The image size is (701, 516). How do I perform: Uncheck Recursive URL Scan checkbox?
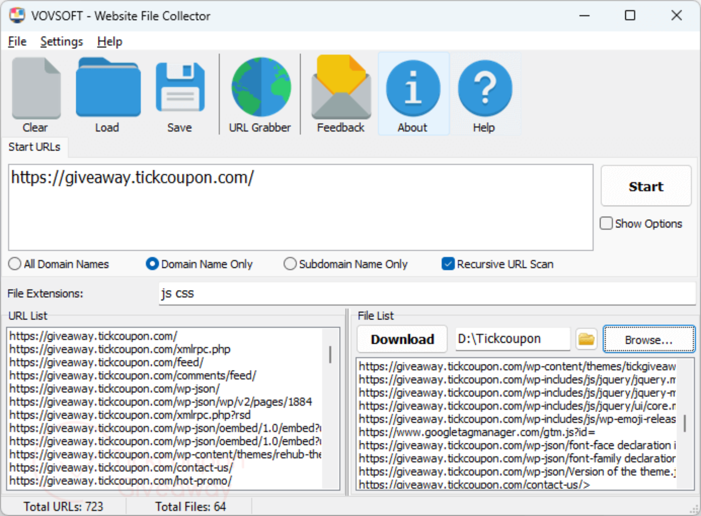coord(448,264)
